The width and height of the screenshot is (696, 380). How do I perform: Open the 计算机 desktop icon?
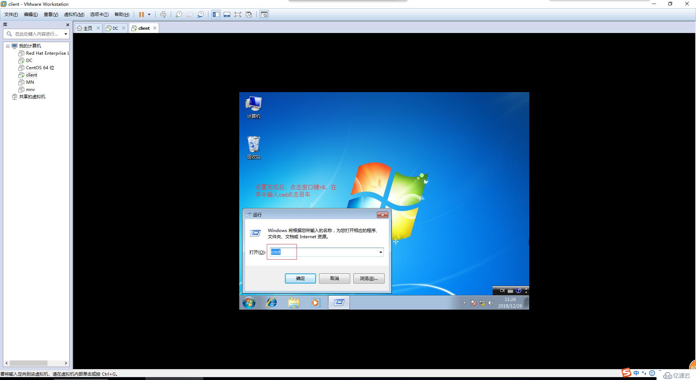253,107
